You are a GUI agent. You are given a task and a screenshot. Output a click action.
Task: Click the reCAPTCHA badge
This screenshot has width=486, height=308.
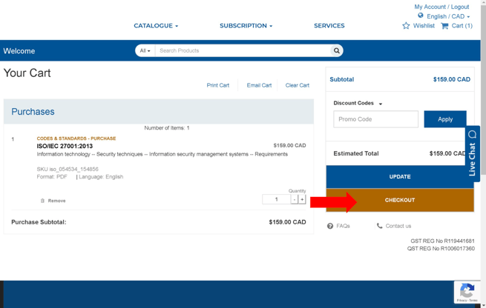pos(467,292)
